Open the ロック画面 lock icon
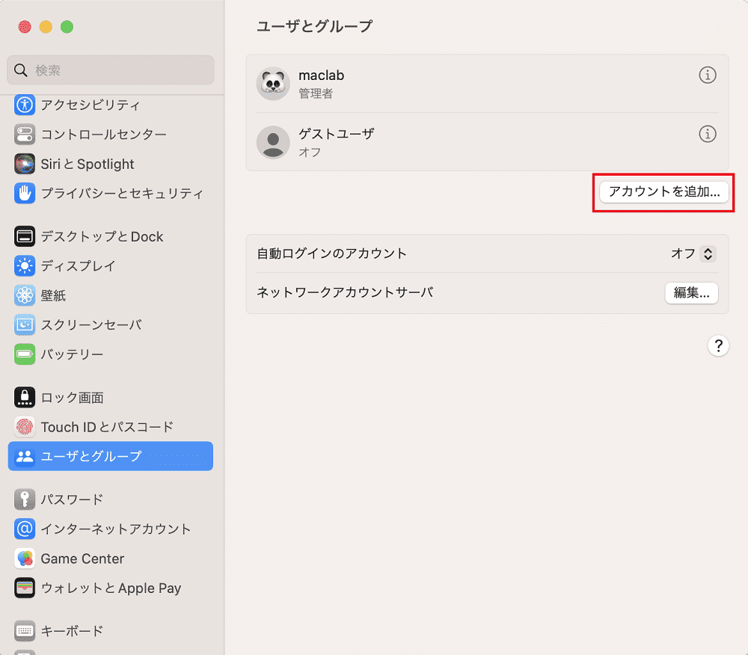 coord(25,398)
